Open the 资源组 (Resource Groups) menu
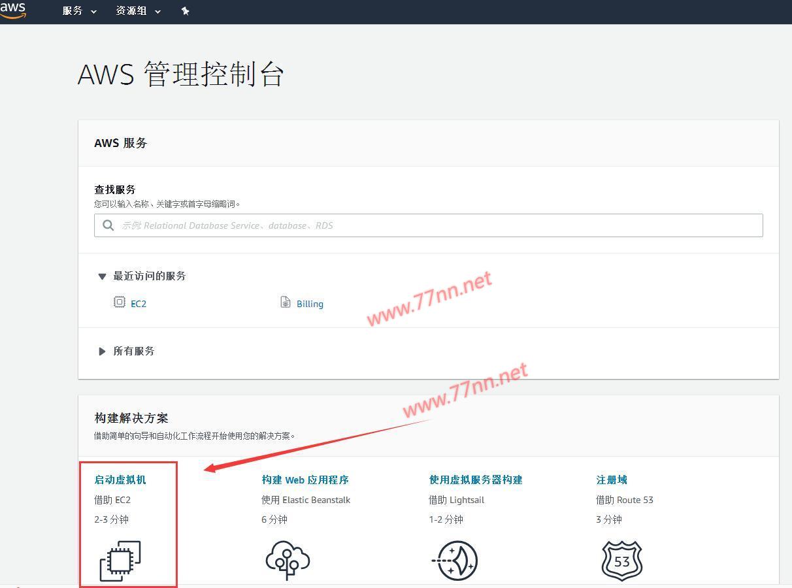The height and width of the screenshot is (588, 792). pyautogui.click(x=138, y=11)
